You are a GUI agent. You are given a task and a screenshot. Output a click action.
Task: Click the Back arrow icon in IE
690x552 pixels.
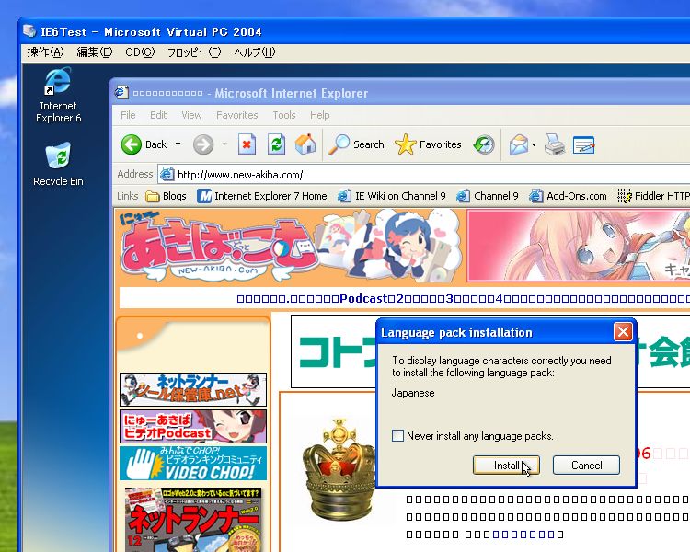point(132,144)
